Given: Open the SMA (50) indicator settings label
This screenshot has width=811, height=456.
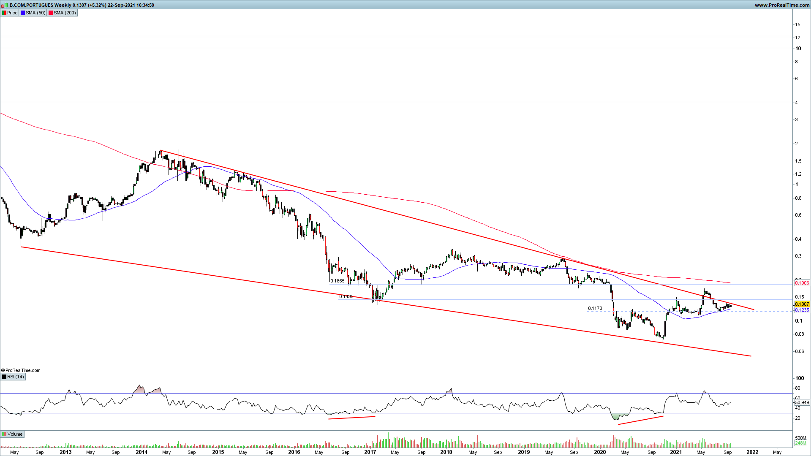Looking at the screenshot, I should coord(35,13).
